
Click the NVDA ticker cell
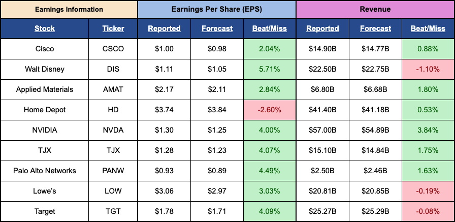pos(113,130)
